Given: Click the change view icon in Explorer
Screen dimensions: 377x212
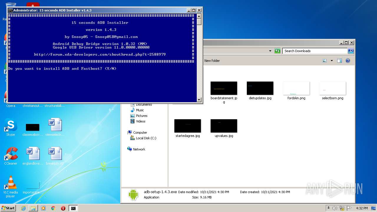Looking at the screenshot, I should point(325,61).
